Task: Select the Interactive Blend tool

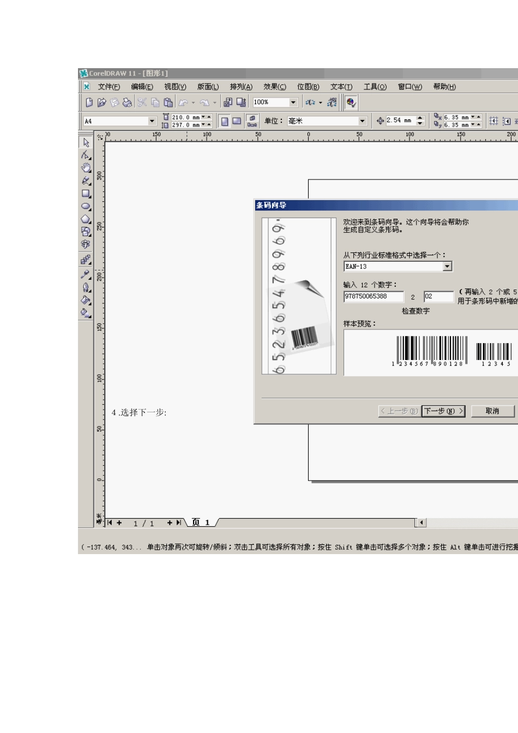Action: 86,260
